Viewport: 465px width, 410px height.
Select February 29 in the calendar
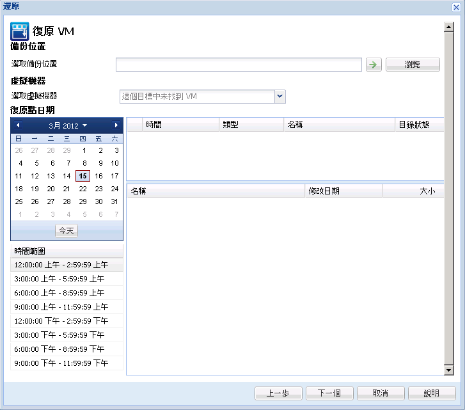coord(67,150)
